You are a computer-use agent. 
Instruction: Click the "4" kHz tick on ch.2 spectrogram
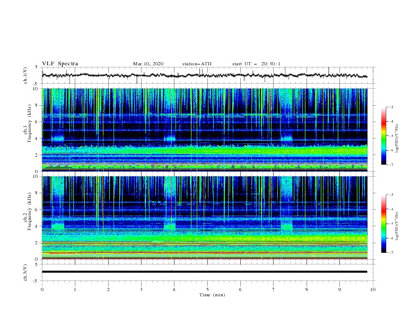(38, 226)
